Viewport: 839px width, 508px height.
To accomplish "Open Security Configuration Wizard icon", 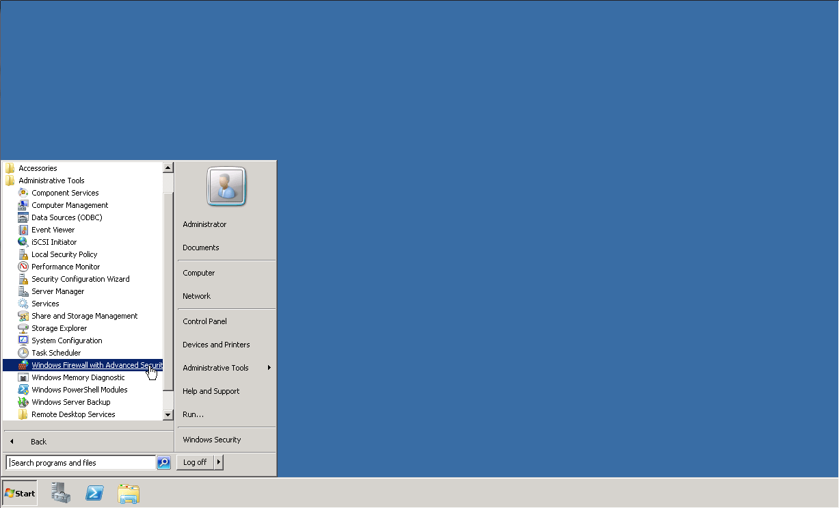I will (23, 279).
